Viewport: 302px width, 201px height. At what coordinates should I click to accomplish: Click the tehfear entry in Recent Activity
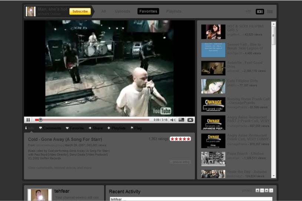point(116,199)
